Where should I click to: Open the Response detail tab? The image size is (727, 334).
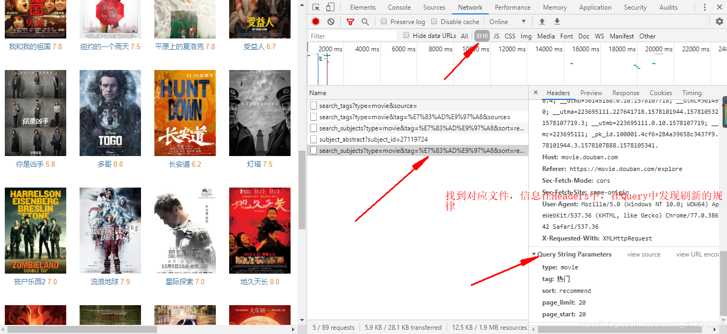626,92
